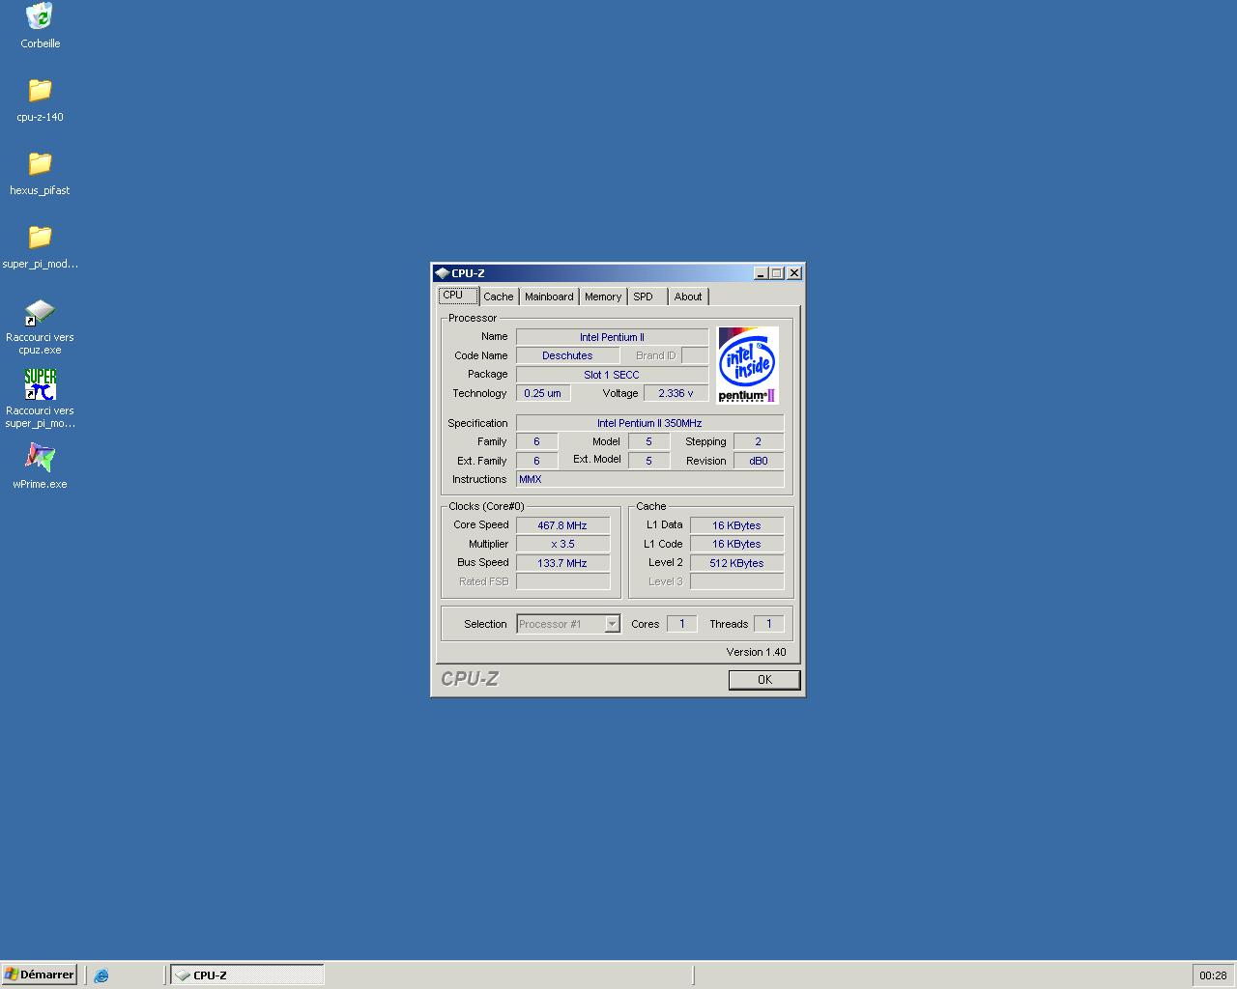Viewport: 1237px width, 989px height.
Task: Close the CPU-Z window
Action: 794,273
